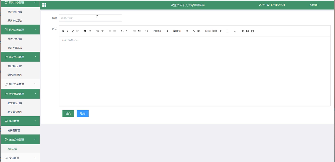Open 轮播图管理 page

(20, 130)
